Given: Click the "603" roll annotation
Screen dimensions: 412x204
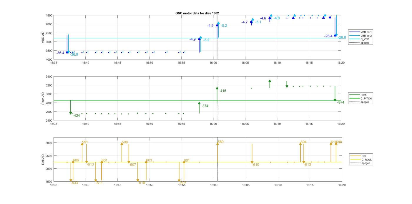Looking at the screenshot, I should [149, 160].
